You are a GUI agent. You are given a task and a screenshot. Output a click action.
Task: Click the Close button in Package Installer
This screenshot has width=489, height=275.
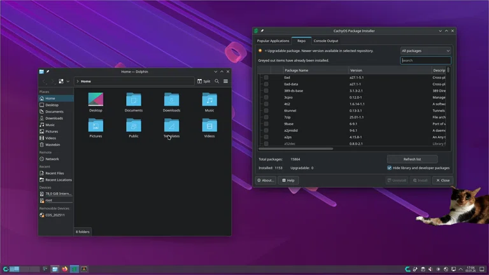click(x=443, y=180)
